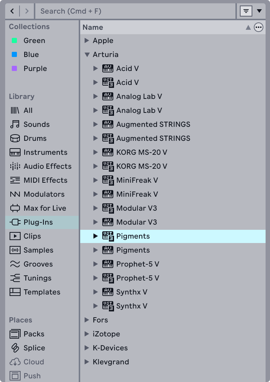The height and width of the screenshot is (382, 270).
Task: Open the Samples library category
Action: coord(38,250)
